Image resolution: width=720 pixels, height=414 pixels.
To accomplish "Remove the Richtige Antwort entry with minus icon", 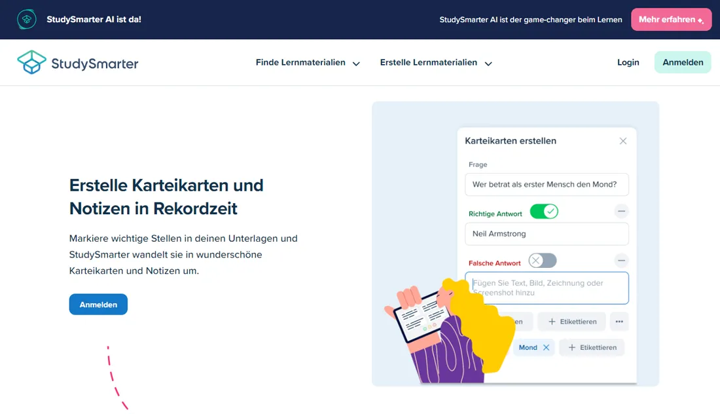I will pos(621,212).
